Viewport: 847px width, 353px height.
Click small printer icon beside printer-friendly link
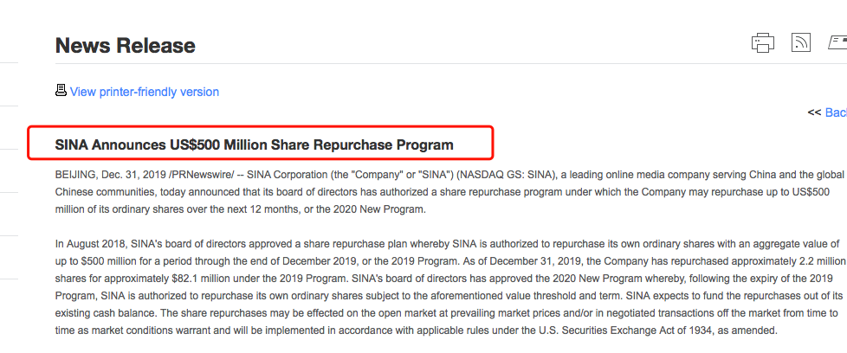click(61, 91)
